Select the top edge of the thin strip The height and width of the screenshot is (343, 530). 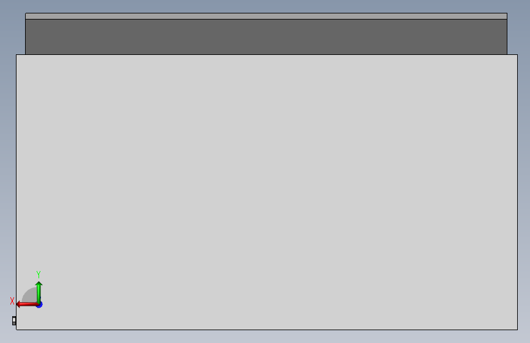(x=266, y=13)
